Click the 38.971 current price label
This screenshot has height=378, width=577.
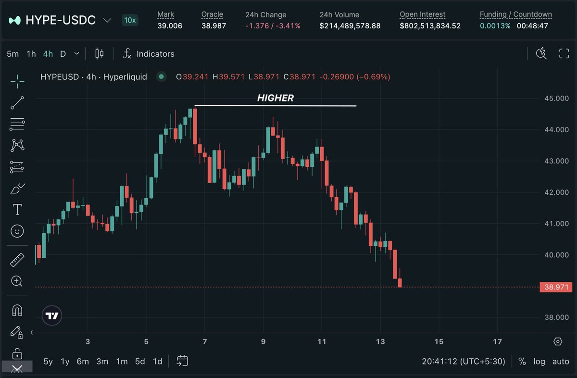pos(557,287)
